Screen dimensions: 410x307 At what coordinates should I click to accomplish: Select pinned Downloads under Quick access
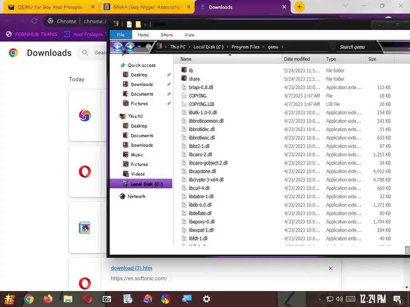[141, 84]
